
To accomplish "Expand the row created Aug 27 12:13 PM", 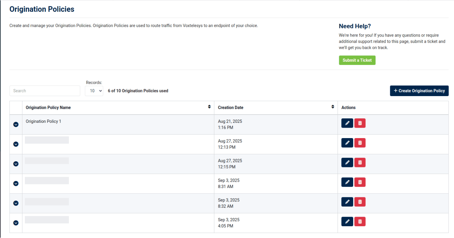I will tap(16, 144).
